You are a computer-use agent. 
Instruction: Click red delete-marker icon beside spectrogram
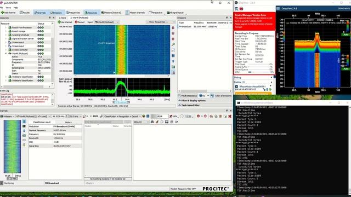[173, 39]
